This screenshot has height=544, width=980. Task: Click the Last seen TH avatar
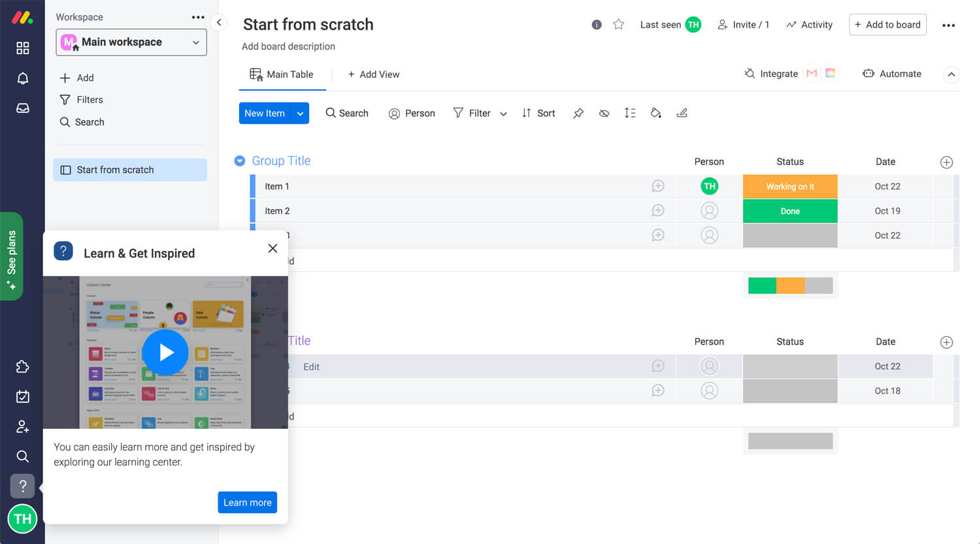(x=693, y=25)
